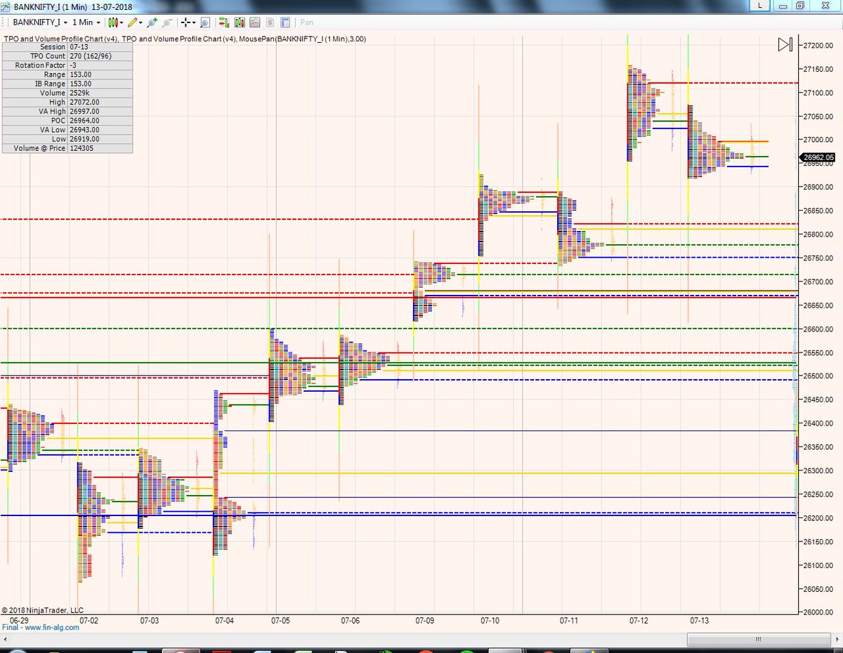Click the horizontal scrollbar thumb
Viewport: 843px width, 653px height.
coord(758,640)
